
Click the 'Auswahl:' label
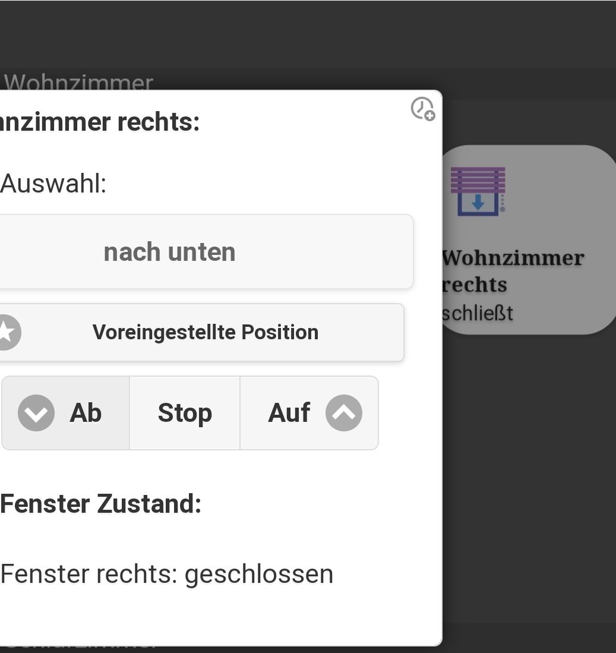tap(53, 183)
